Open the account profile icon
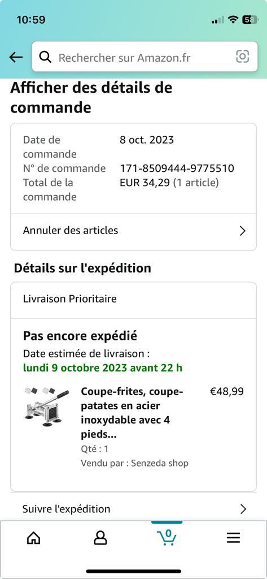Screen dimensions: 267x579 click(100, 538)
